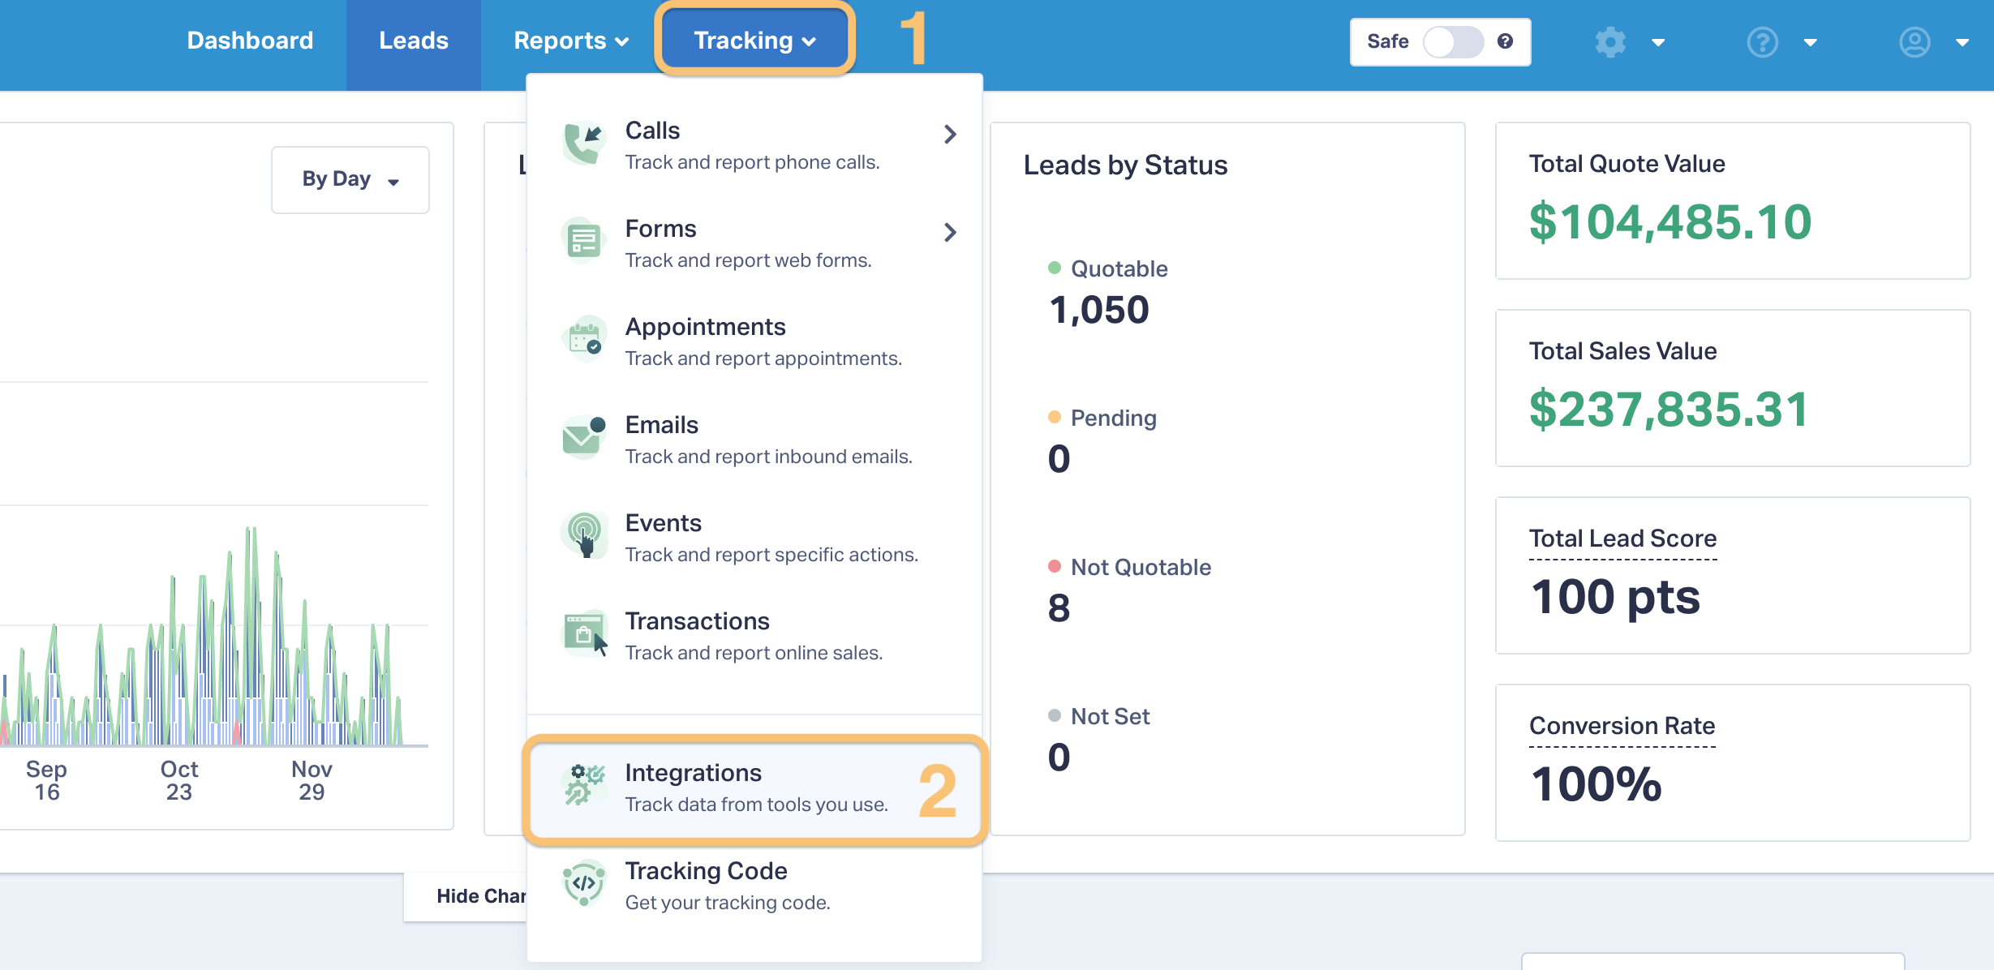Click the Not Quotable count 8

tap(1059, 608)
